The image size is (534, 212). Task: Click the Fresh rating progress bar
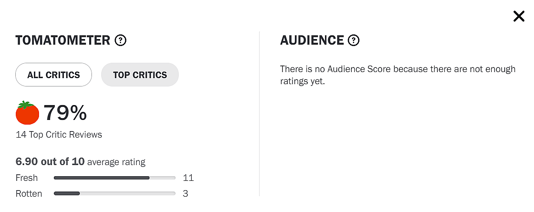point(114,178)
